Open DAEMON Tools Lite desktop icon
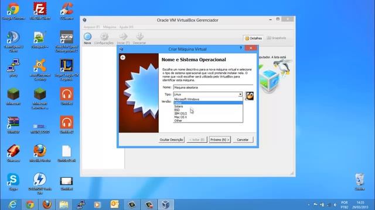375x210 pixels. [x=40, y=183]
